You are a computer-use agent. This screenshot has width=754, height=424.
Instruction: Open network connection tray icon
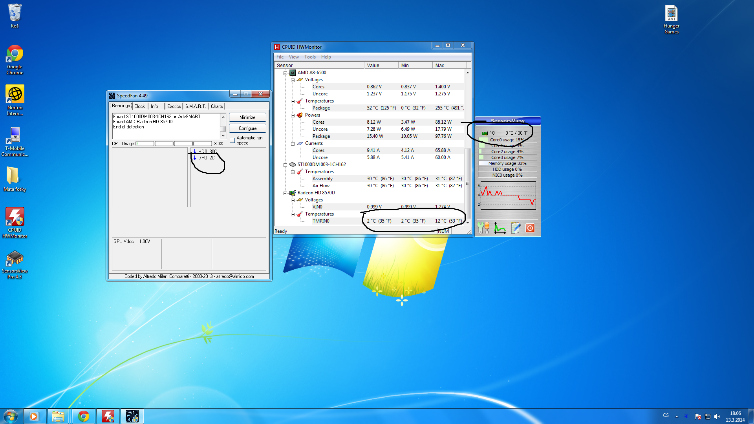point(708,417)
